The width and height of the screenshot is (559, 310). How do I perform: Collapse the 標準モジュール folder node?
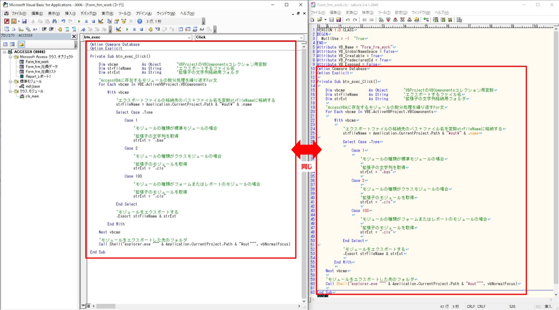tap(10, 81)
